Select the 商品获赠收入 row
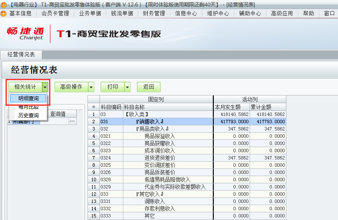The image size is (338, 220). point(187,143)
